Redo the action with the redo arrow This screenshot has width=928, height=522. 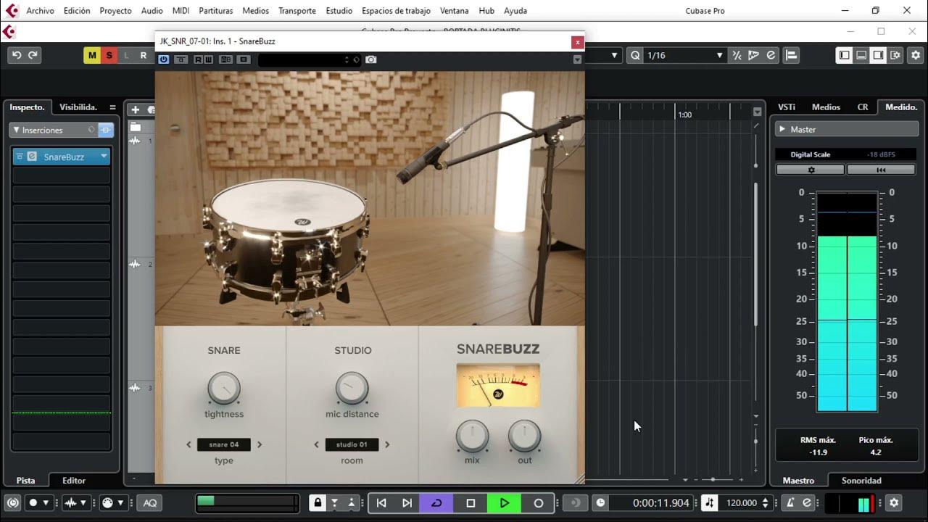click(33, 55)
